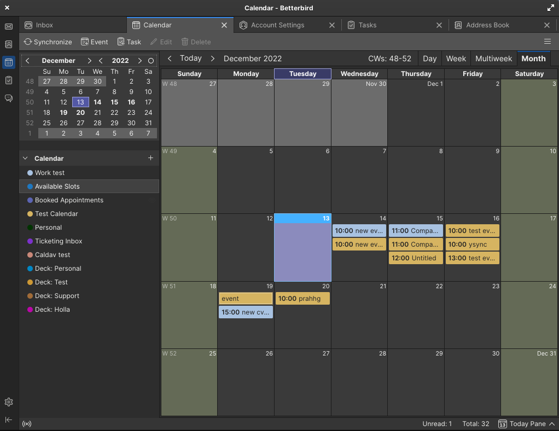Switch to Address Book tab
This screenshot has width=559, height=431.
point(502,25)
